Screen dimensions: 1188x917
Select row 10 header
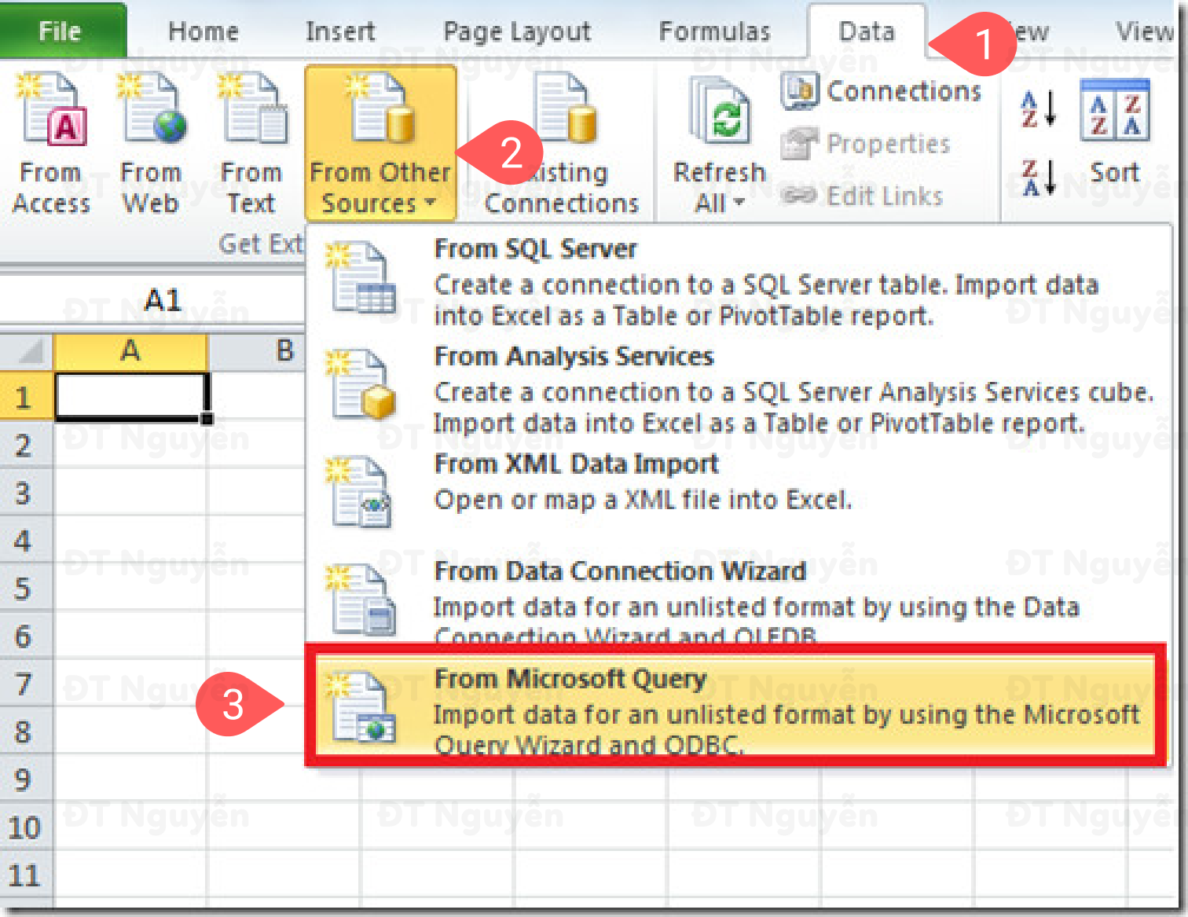click(25, 827)
